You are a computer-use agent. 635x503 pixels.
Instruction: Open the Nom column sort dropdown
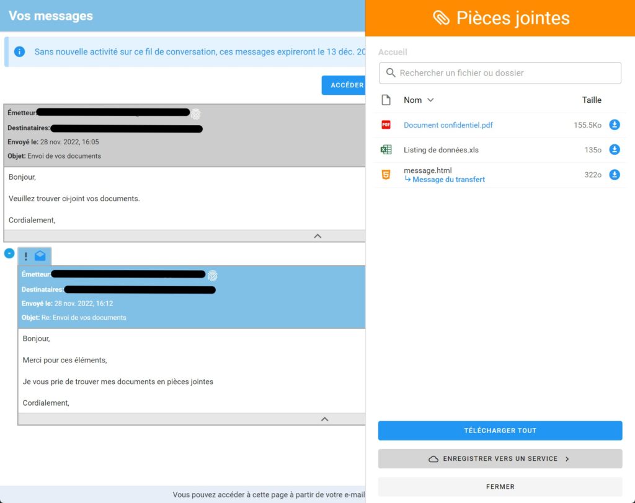(431, 100)
